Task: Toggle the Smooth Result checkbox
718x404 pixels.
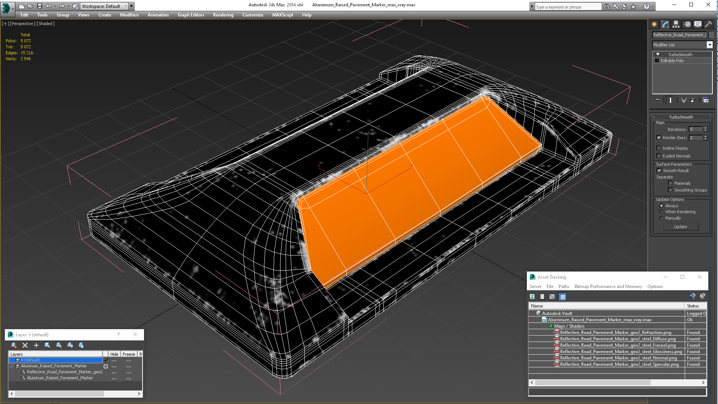Action: (x=659, y=171)
